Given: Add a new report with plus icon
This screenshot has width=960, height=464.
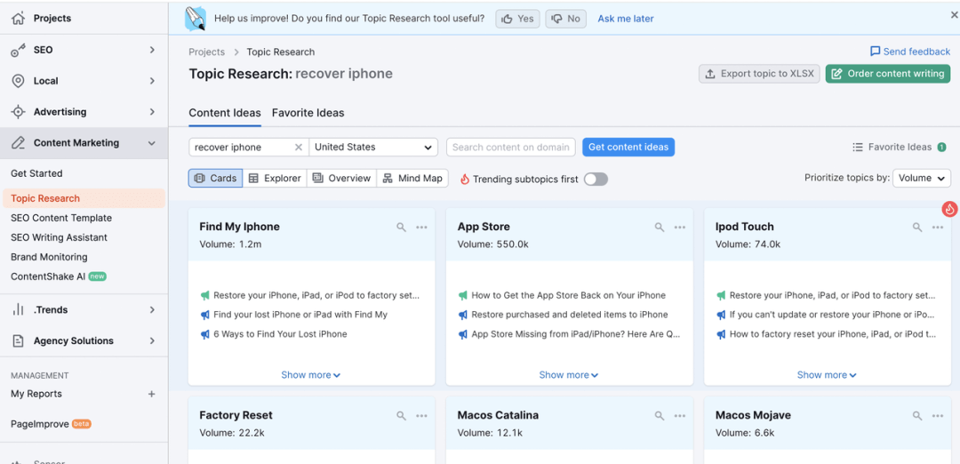Looking at the screenshot, I should point(151,394).
